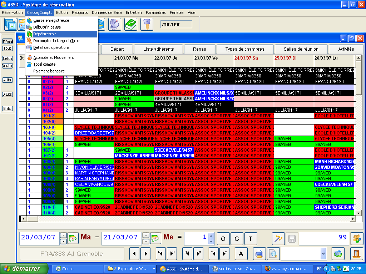
Task: Click the démarrer Start button
Action: pos(24,269)
